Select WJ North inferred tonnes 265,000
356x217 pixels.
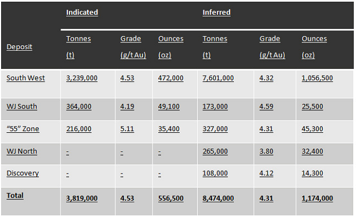[x=215, y=151]
